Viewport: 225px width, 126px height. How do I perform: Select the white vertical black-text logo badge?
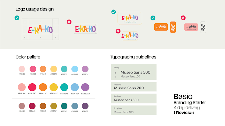[x=203, y=27]
